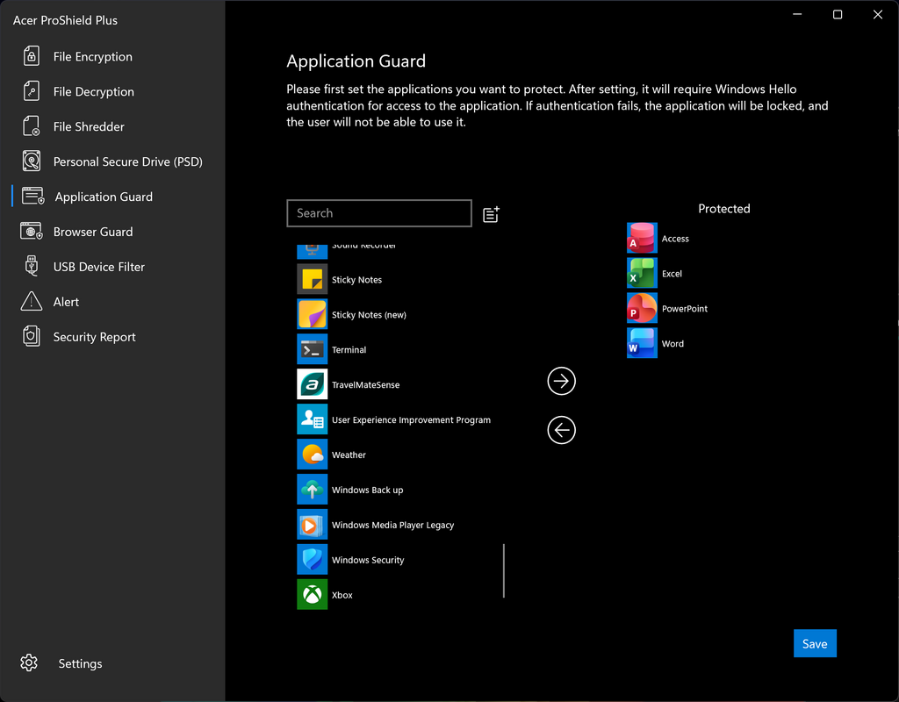Select the Alert warning triangle icon

click(x=32, y=302)
